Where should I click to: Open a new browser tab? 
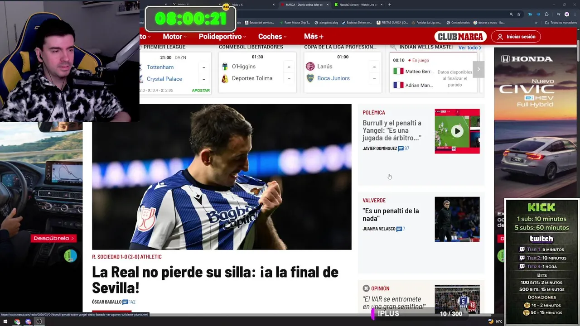pyautogui.click(x=390, y=5)
